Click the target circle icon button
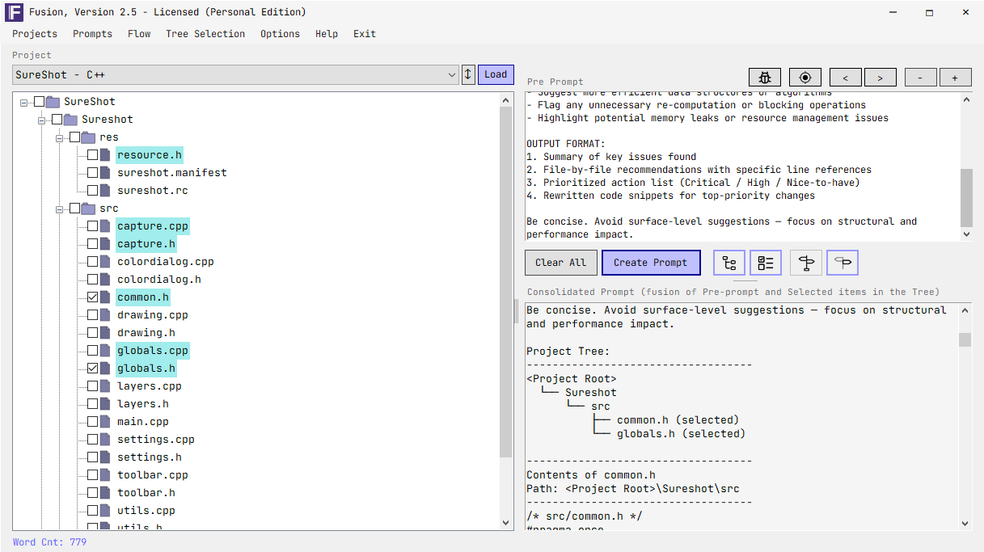984x552 pixels. pyautogui.click(x=805, y=78)
